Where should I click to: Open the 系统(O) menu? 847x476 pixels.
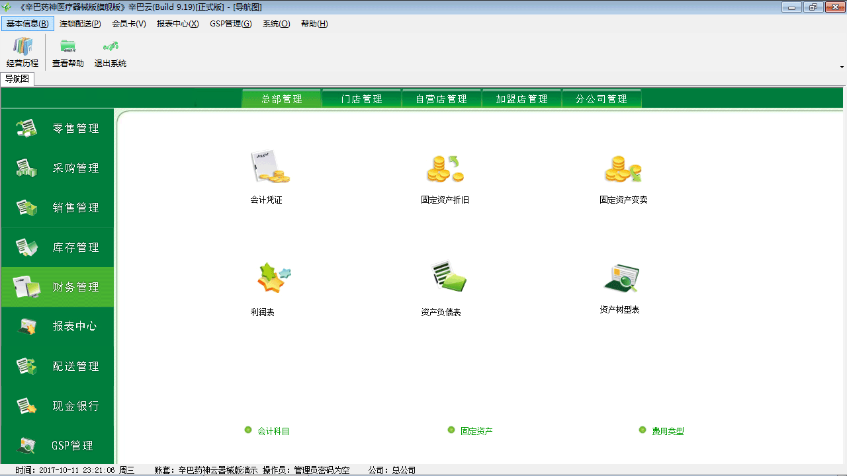coord(277,24)
